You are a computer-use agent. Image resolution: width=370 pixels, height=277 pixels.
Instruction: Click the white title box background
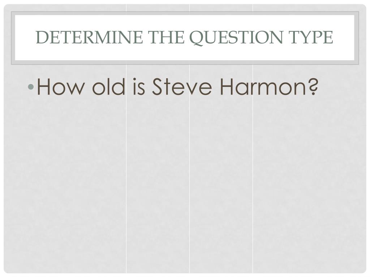click(x=185, y=53)
